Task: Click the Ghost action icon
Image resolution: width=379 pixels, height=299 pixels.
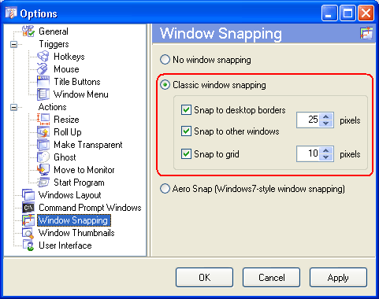Action: 43,157
